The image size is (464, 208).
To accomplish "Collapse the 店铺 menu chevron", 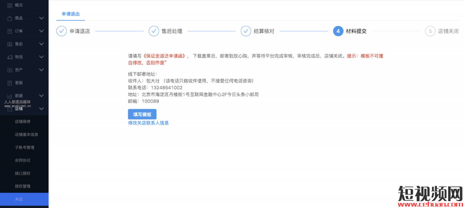I will [41, 109].
